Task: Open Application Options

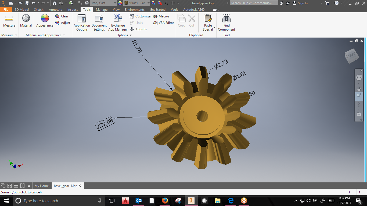Action: [x=82, y=23]
